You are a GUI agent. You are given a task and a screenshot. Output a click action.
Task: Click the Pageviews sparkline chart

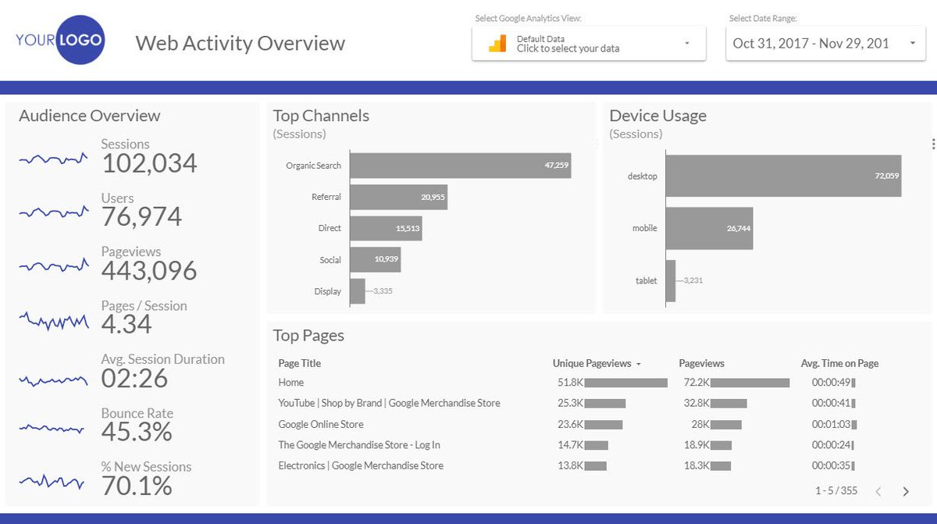coord(53,266)
